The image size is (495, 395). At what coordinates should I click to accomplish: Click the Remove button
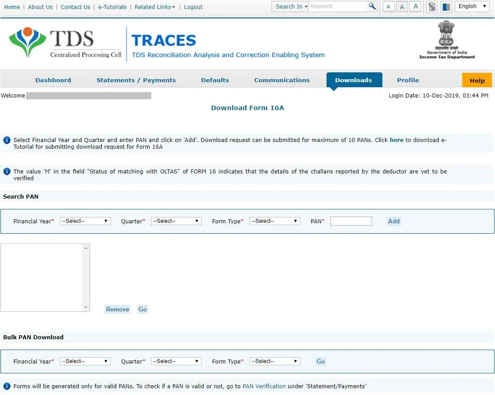click(118, 309)
